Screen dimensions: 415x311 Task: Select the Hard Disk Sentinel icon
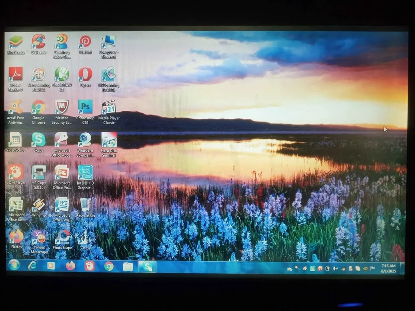pyautogui.click(x=109, y=144)
